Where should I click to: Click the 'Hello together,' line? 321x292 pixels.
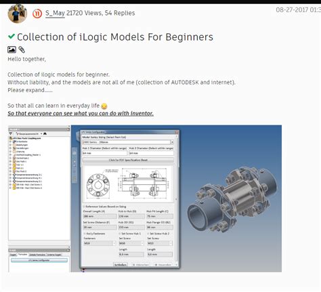coord(26,59)
